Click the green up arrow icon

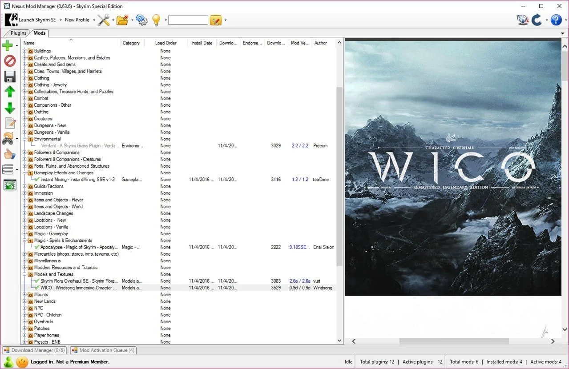[10, 92]
